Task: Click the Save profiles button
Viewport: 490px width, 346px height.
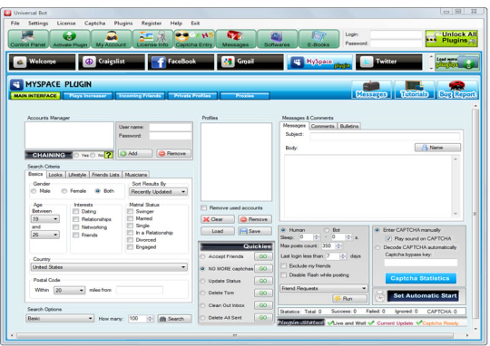Action: [255, 231]
